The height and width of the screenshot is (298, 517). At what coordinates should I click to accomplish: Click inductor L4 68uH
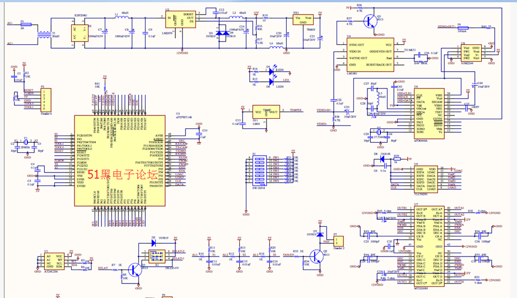tap(276, 48)
